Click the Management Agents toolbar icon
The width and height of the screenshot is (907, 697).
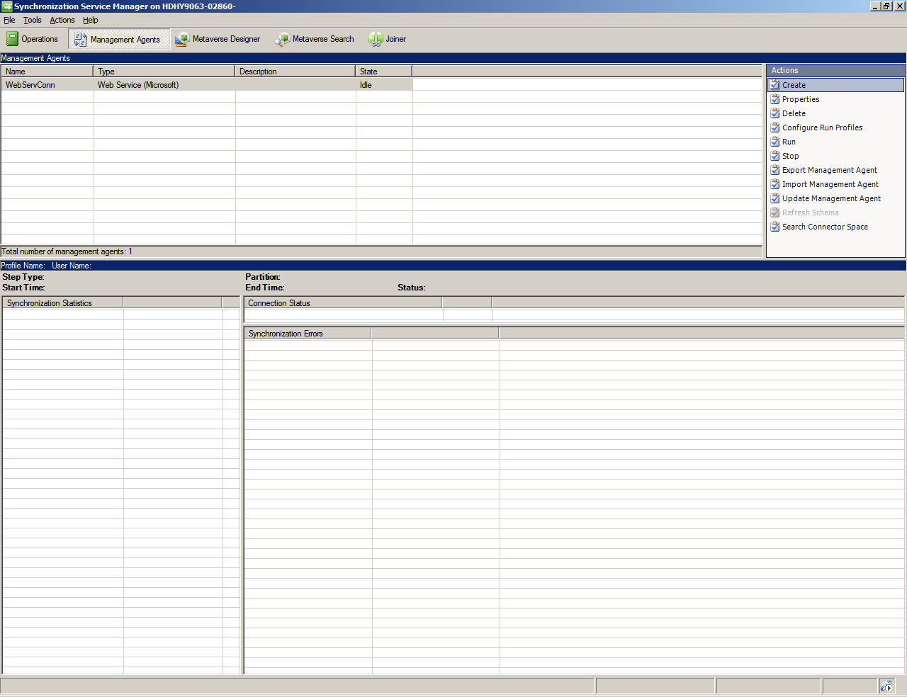(81, 40)
